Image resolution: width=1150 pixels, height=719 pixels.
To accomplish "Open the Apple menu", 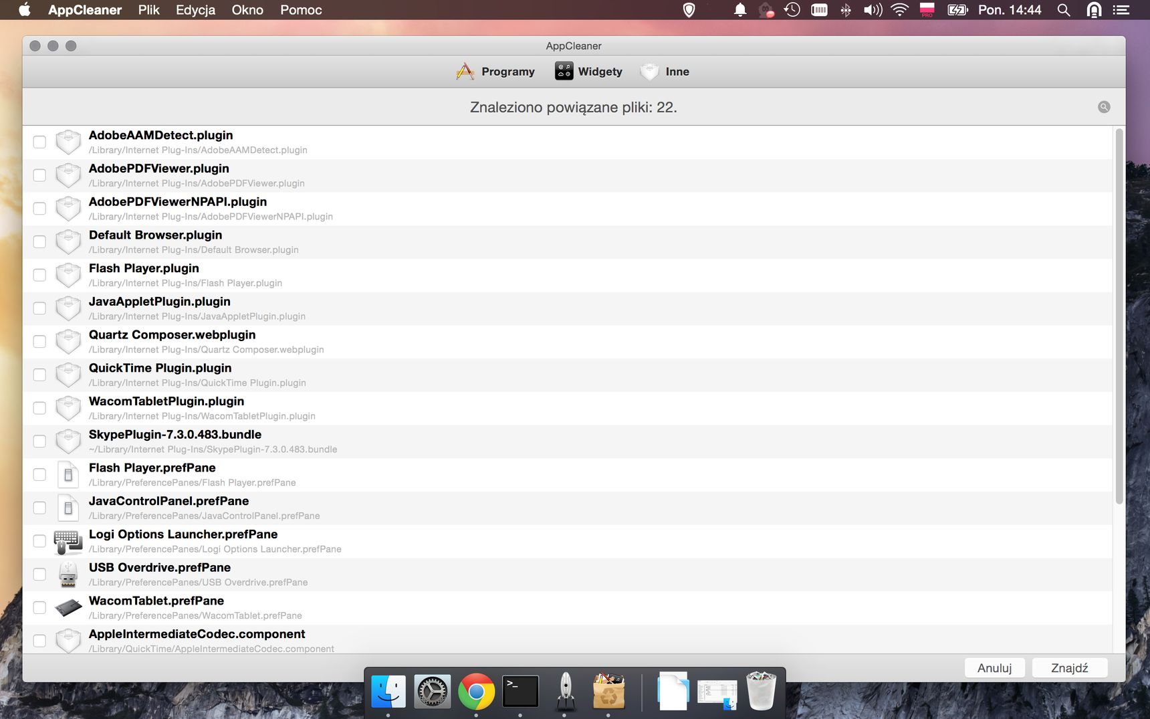I will 25,10.
